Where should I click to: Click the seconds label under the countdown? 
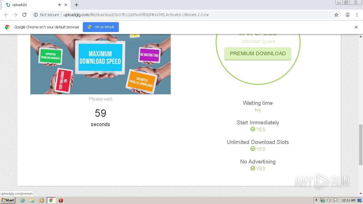(100, 124)
